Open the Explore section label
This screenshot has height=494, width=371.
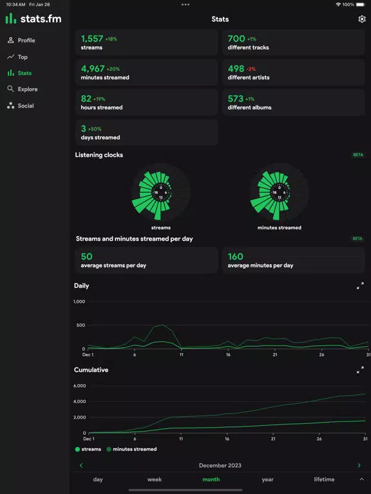pyautogui.click(x=28, y=89)
